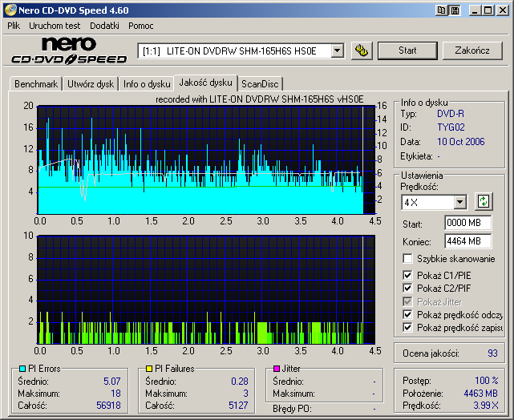514x420 pixels.
Task: Minimize the Nero CD-DVD Speed window
Action: tap(475, 10)
